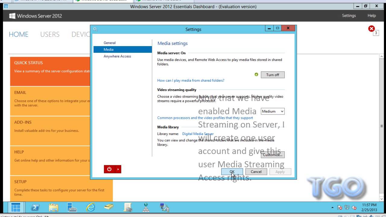Launch Internet Explorer from taskbar
Screen dimensions: 386x217
pos(90,207)
